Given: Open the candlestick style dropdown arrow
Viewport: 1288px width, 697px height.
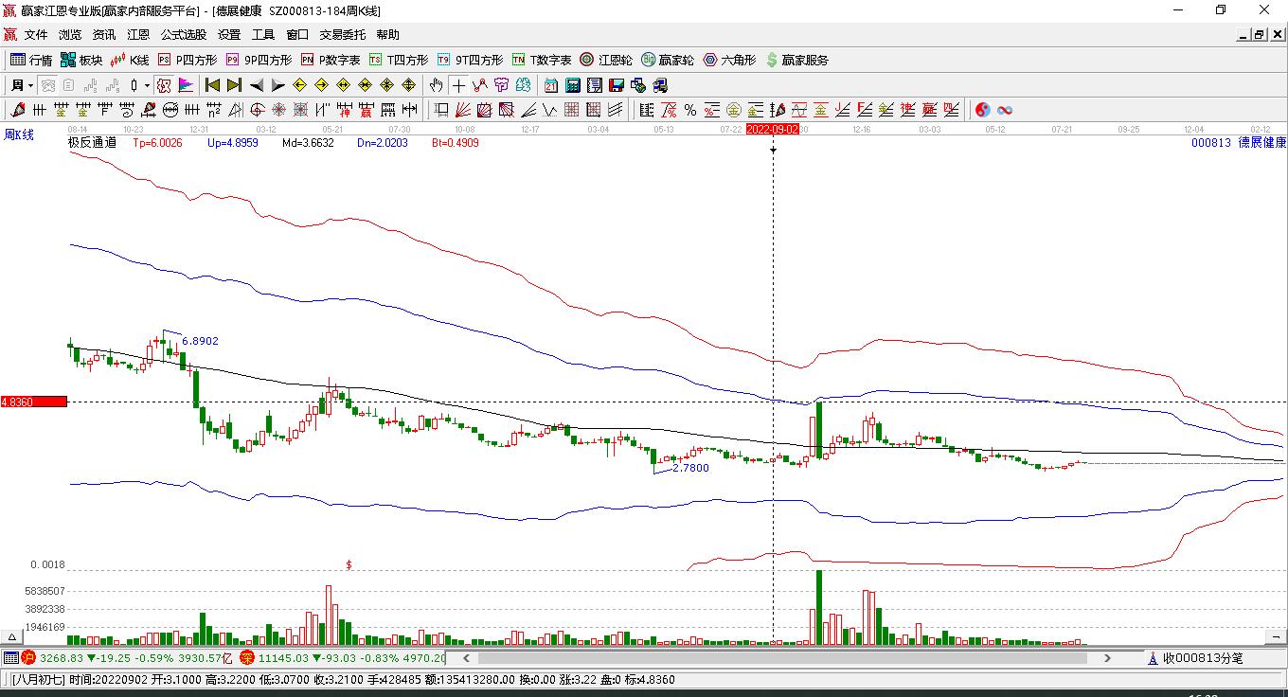Looking at the screenshot, I should click(x=148, y=85).
